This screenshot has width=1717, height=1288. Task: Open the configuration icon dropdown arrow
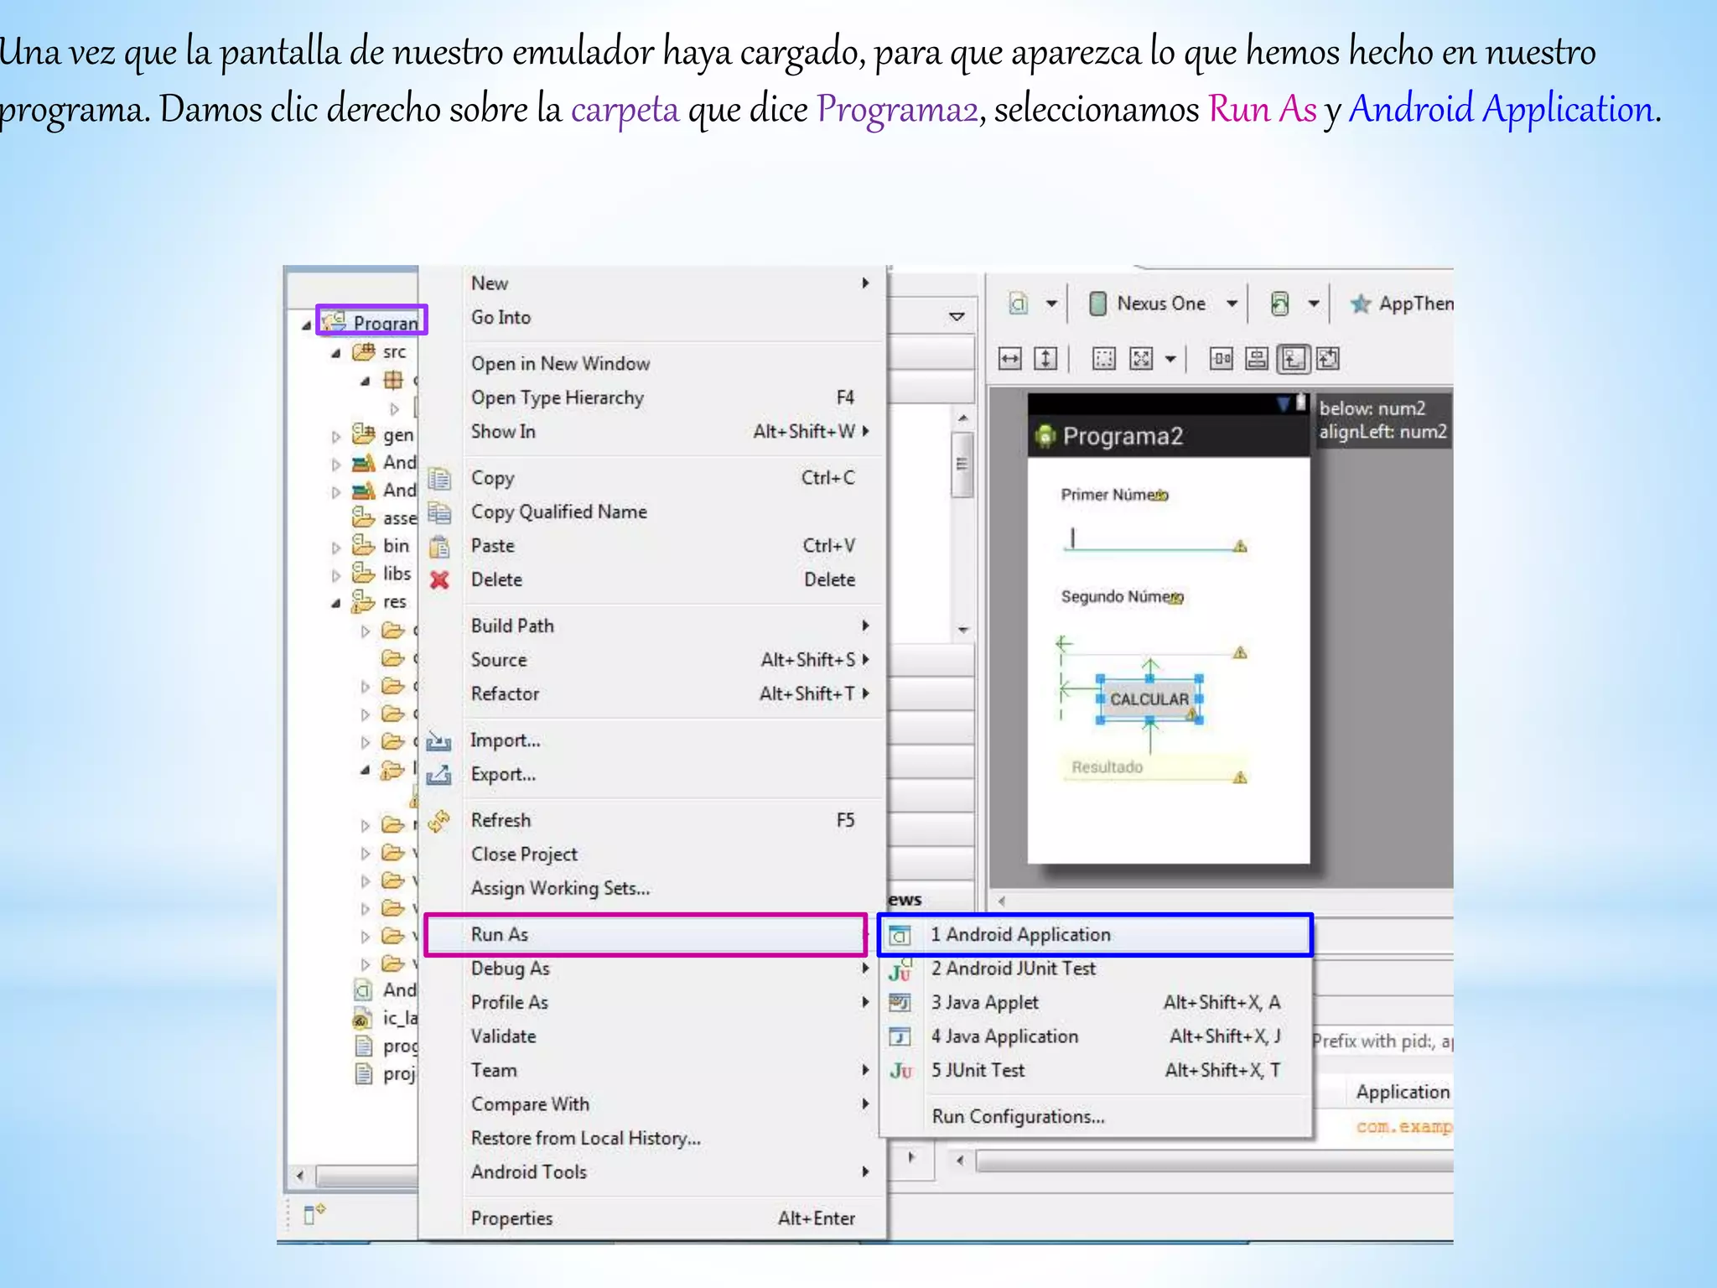click(x=1051, y=304)
